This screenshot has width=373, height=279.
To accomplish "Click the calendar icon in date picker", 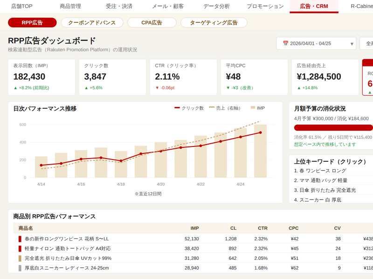I will click(285, 43).
